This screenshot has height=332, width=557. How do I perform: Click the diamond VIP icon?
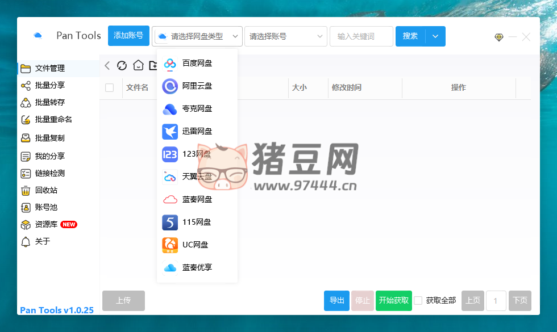(499, 37)
